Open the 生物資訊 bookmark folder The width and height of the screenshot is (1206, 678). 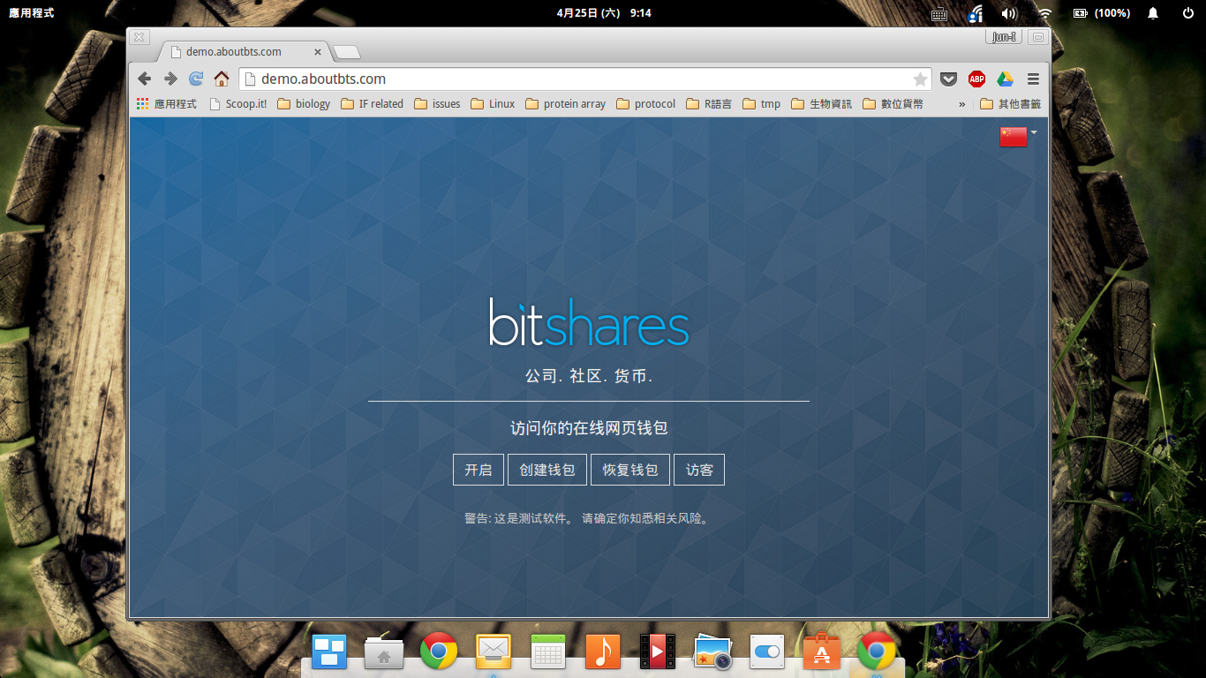(x=821, y=103)
